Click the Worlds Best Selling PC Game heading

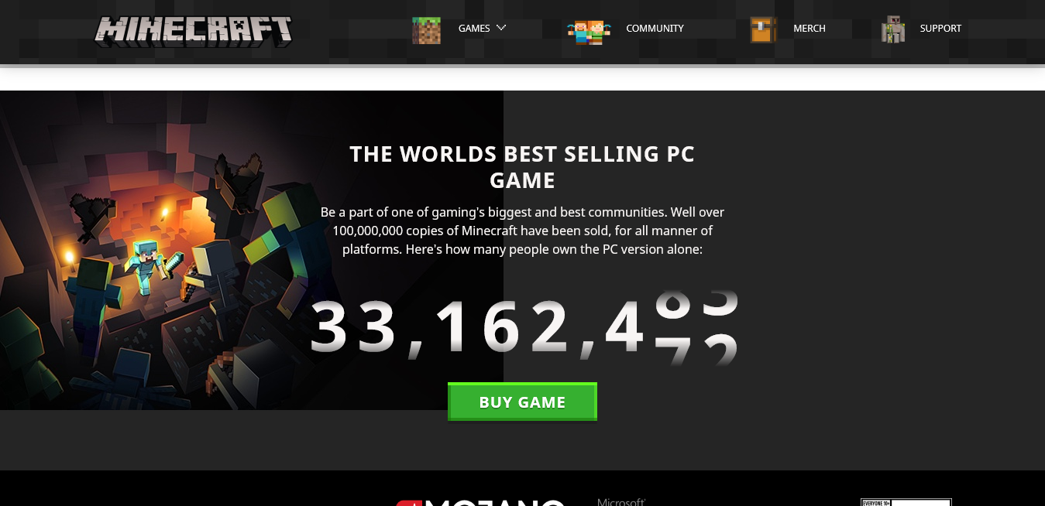coord(522,166)
